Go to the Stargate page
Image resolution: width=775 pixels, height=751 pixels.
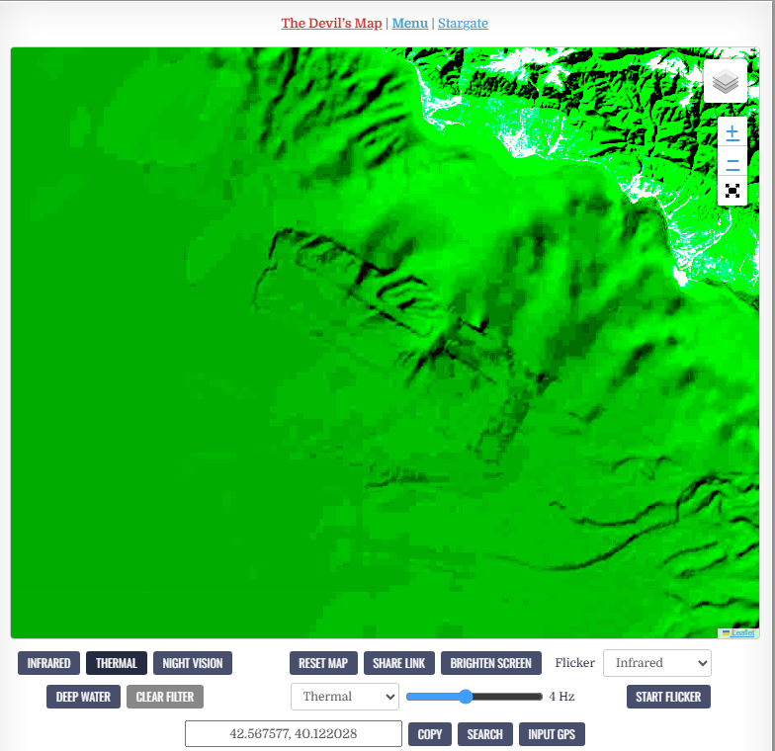click(463, 23)
